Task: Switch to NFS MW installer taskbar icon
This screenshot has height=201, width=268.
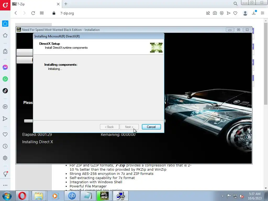Action: click(x=104, y=196)
